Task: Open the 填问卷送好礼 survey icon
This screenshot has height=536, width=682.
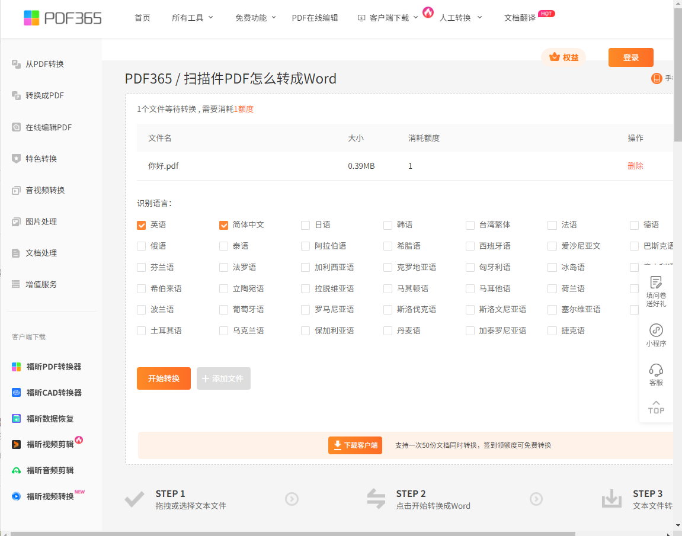Action: [x=656, y=283]
